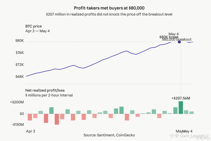Select the tallest dark green profit bar

tap(181, 107)
